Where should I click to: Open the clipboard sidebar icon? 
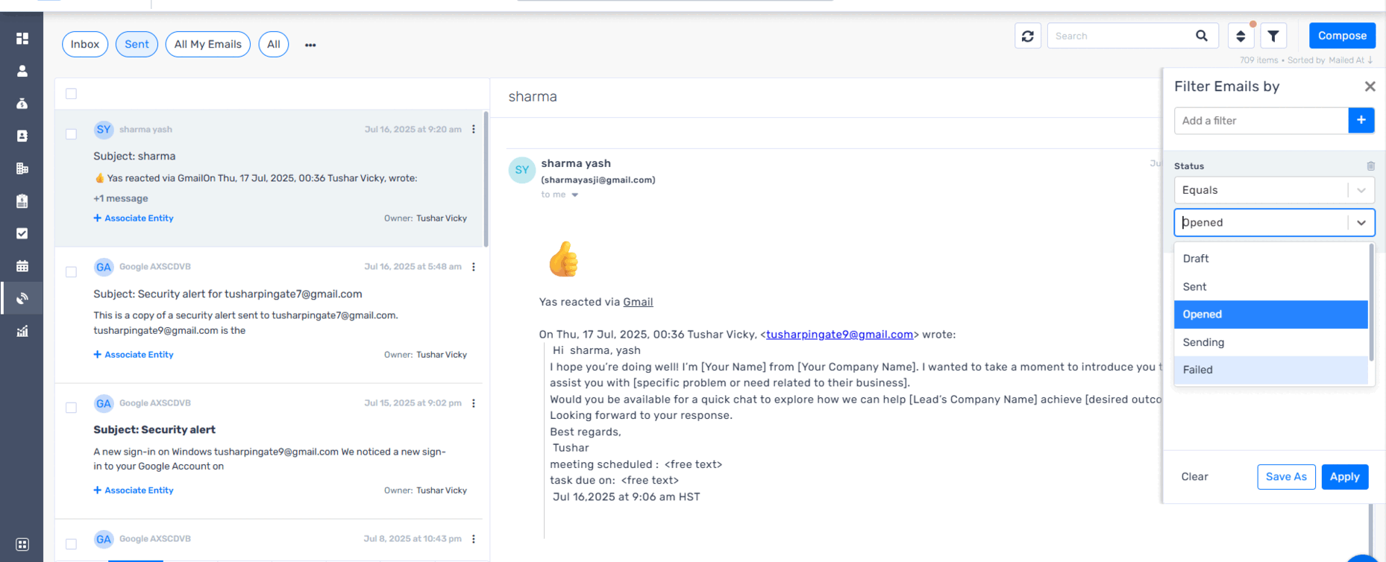[22, 201]
